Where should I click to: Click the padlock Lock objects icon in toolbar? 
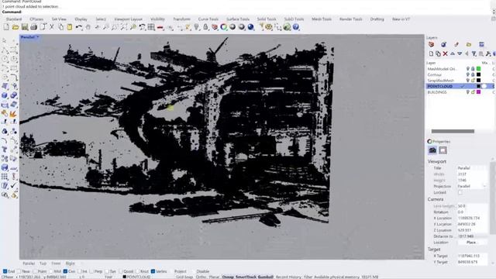pyautogui.click(x=205, y=28)
